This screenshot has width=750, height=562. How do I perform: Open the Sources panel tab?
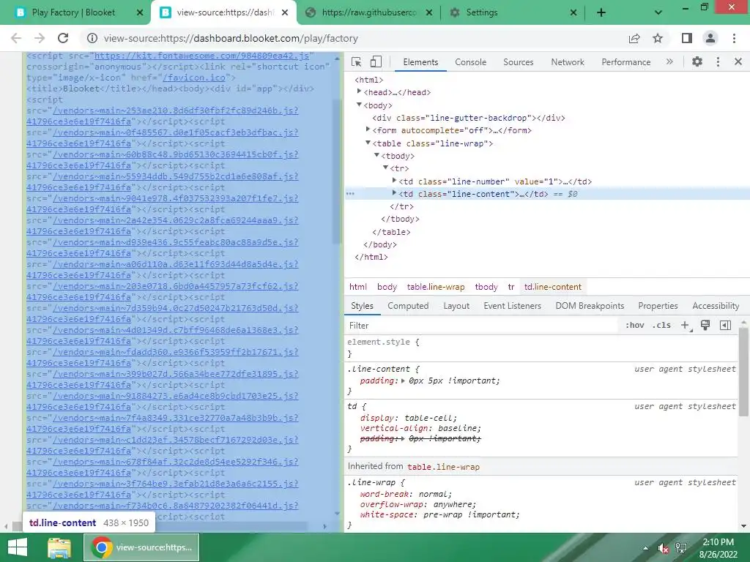(x=518, y=62)
